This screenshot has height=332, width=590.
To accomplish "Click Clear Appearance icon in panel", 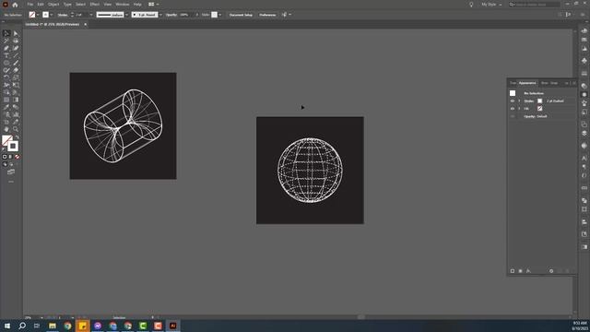I will [x=551, y=271].
